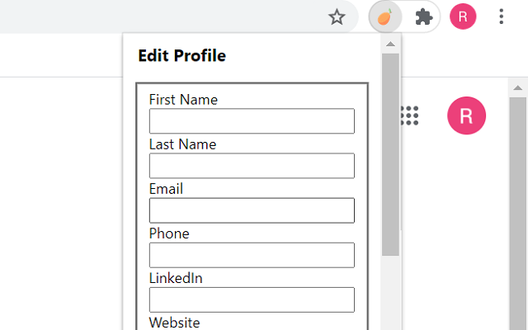528x330 pixels.
Task: Open the Chrome three-dot menu
Action: point(502,17)
